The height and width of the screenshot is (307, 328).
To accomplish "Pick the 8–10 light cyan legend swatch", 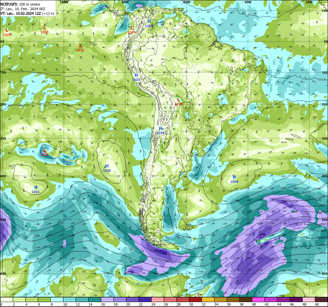I will (x=57, y=299).
